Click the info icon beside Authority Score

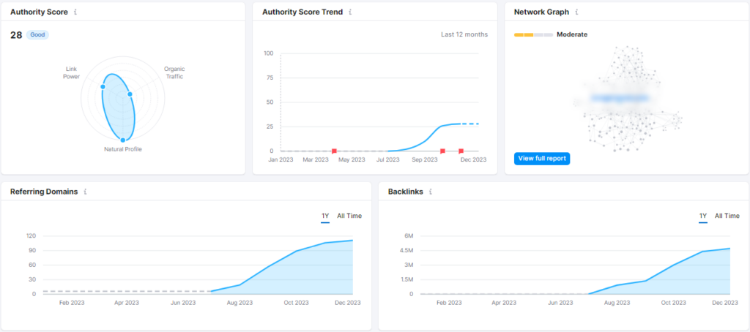(75, 12)
